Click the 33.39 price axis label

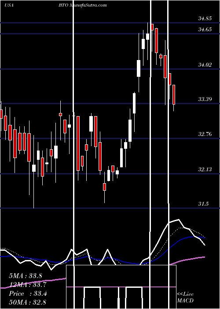pyautogui.click(x=205, y=99)
